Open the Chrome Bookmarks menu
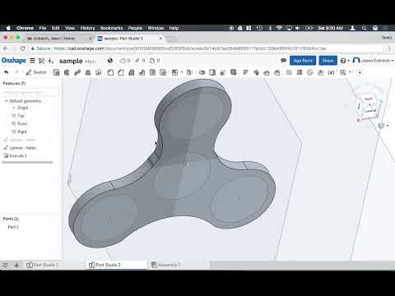The width and height of the screenshot is (395, 296). (111, 28)
